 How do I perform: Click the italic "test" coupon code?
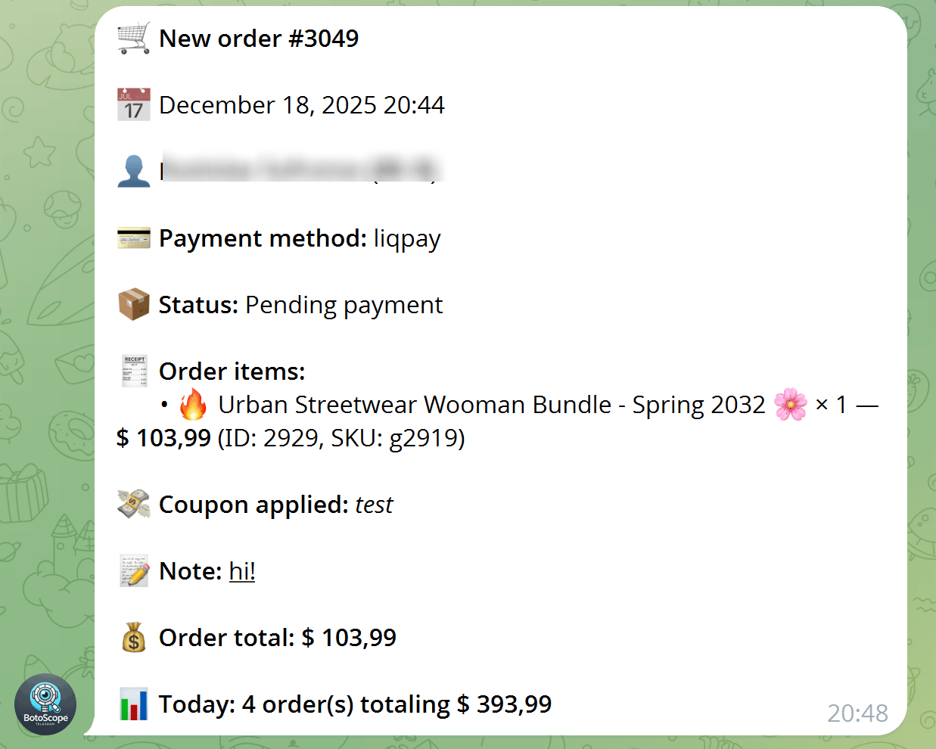(374, 505)
